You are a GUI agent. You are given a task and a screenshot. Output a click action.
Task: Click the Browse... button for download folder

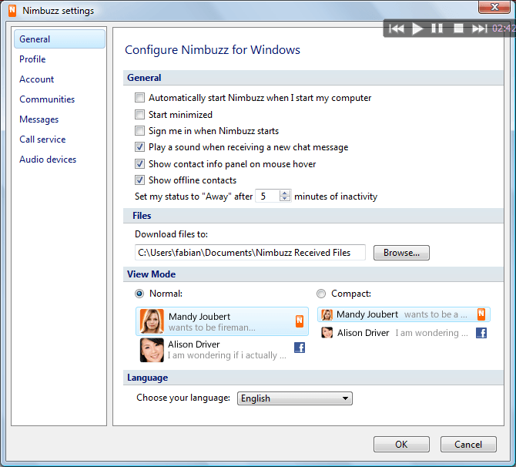(x=401, y=253)
